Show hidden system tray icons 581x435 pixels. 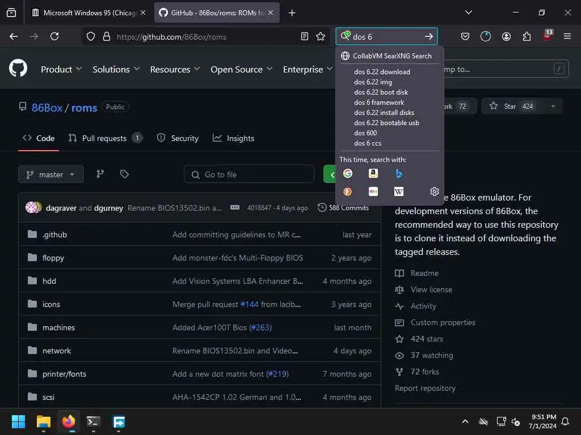click(465, 421)
